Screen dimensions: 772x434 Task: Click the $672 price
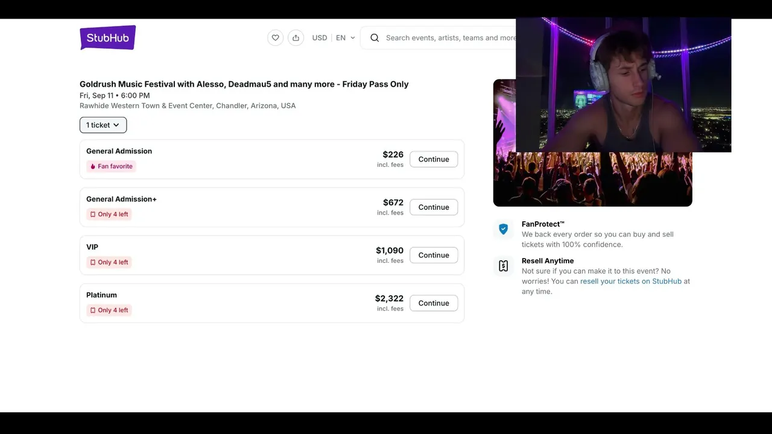coord(393,203)
